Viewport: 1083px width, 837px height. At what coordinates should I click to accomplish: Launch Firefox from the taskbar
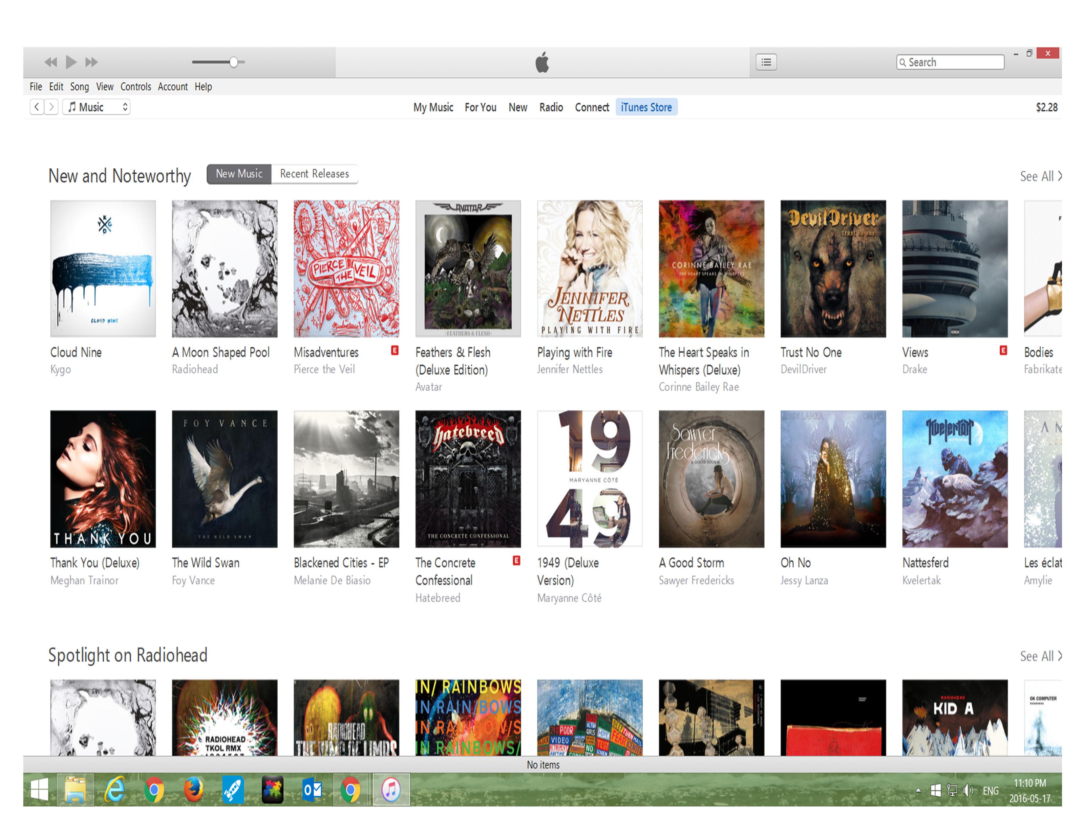point(193,789)
